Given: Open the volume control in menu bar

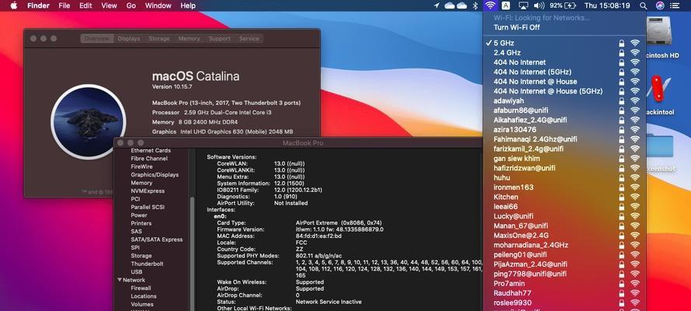Looking at the screenshot, I should pos(539,5).
